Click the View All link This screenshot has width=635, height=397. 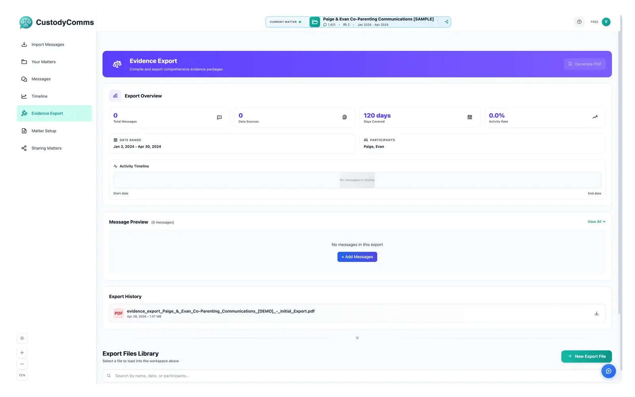click(597, 222)
